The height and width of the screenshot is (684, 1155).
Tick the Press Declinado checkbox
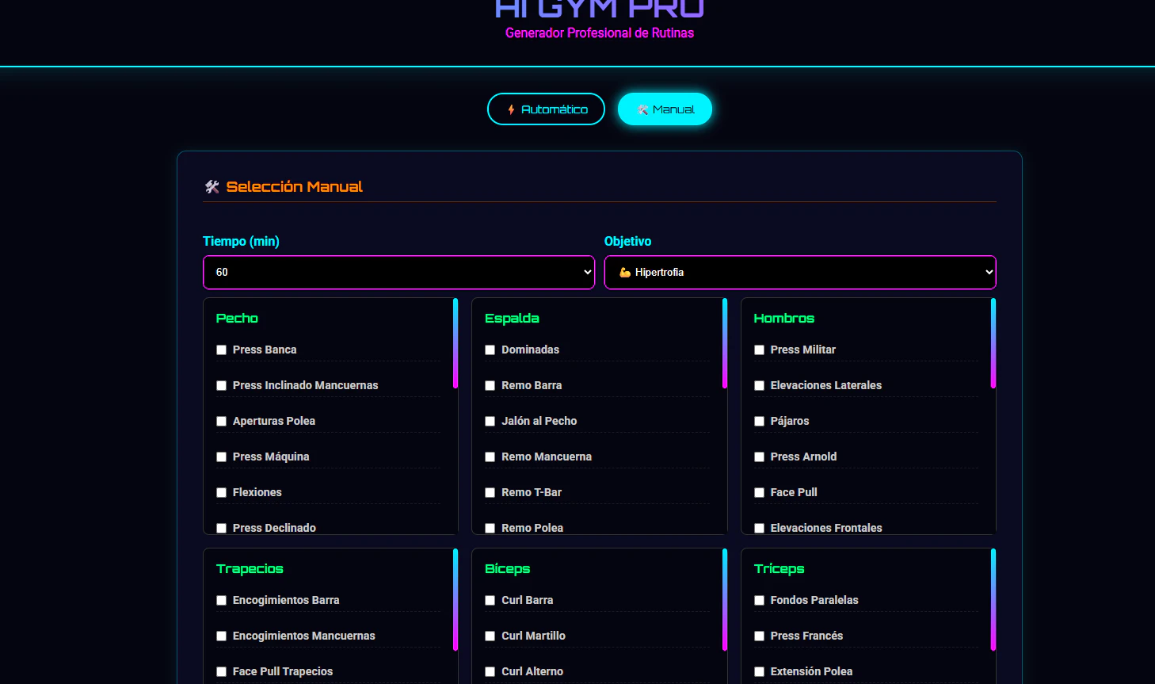tap(222, 528)
